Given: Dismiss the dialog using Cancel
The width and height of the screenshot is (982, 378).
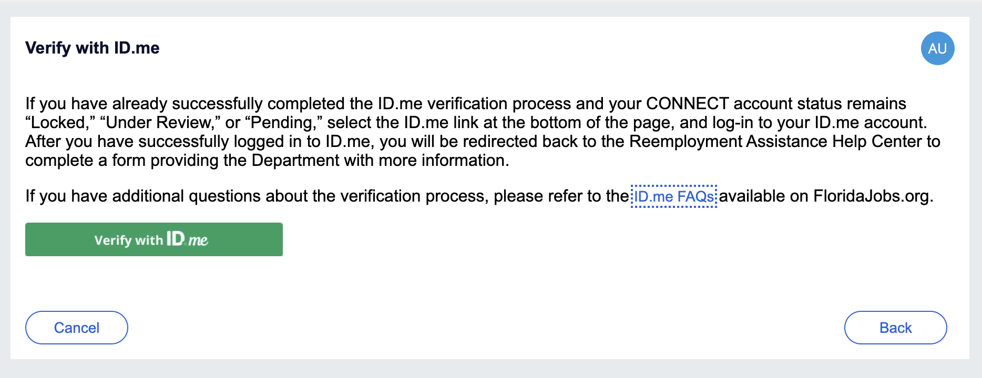Looking at the screenshot, I should point(76,328).
